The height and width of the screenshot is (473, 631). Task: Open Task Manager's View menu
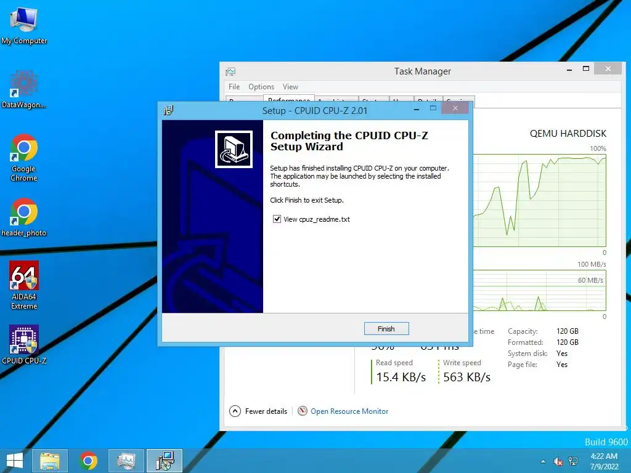(291, 86)
